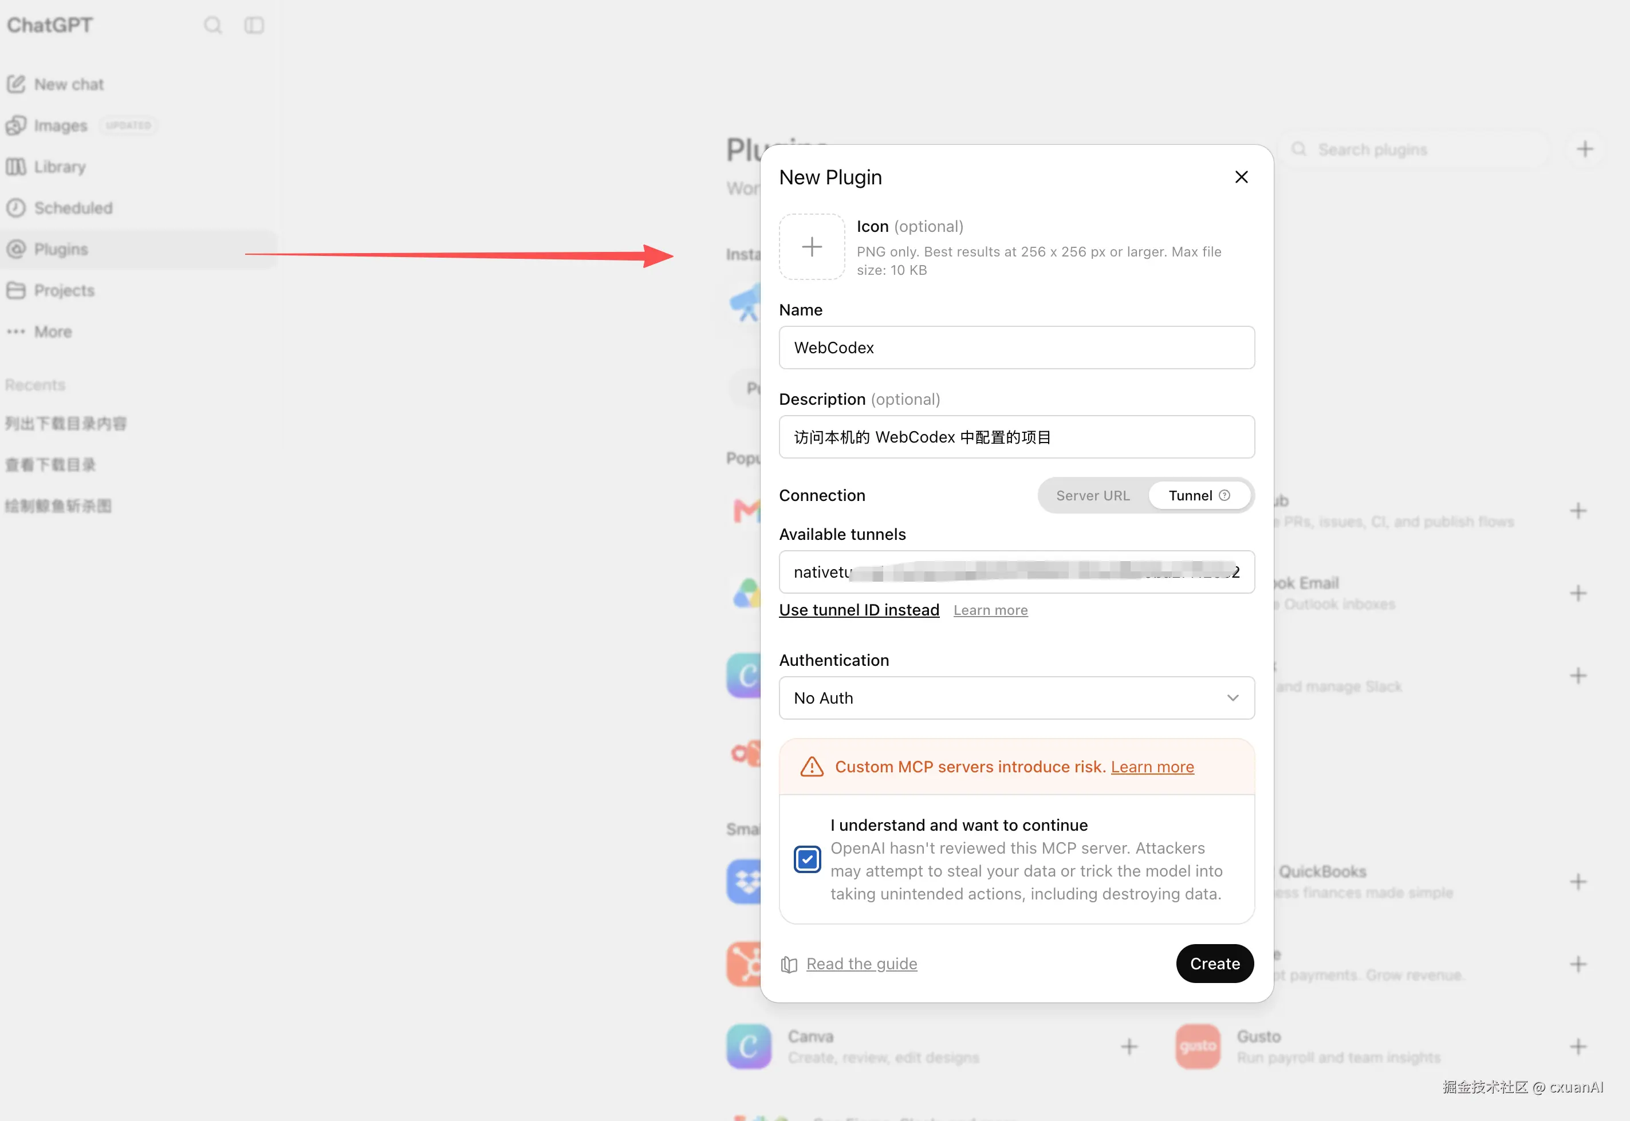1630x1121 pixels.
Task: Add the Canva plugin
Action: pyautogui.click(x=1129, y=1047)
